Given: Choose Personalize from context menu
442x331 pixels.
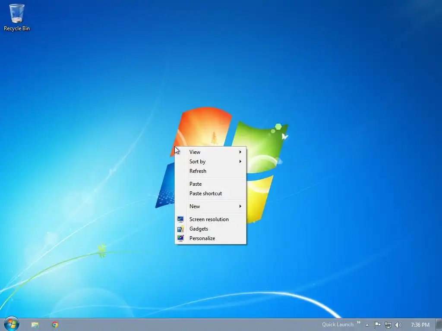Looking at the screenshot, I should tap(211, 238).
